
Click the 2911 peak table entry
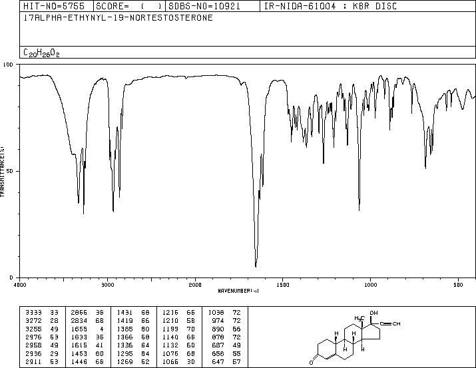[x=34, y=362]
